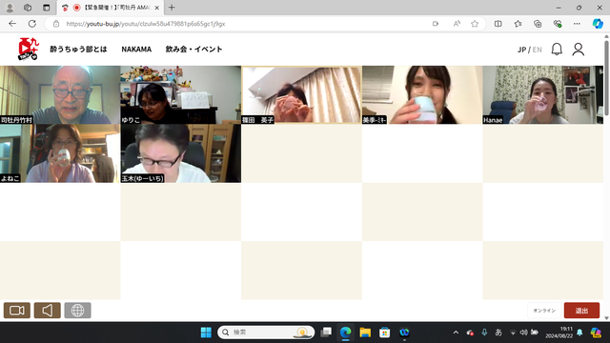Open File Explorer from taskbar
Screen dimensions: 610x343
click(365, 333)
